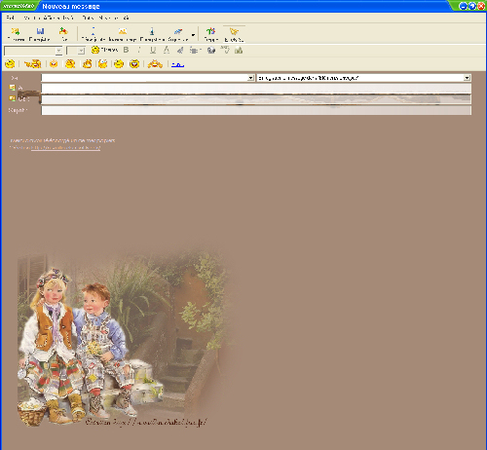Click the blue floppy-disk save icon

tap(40, 31)
